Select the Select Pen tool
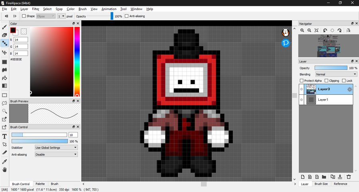Viewport: 359px width, 192px height. pyautogui.click(x=4, y=119)
